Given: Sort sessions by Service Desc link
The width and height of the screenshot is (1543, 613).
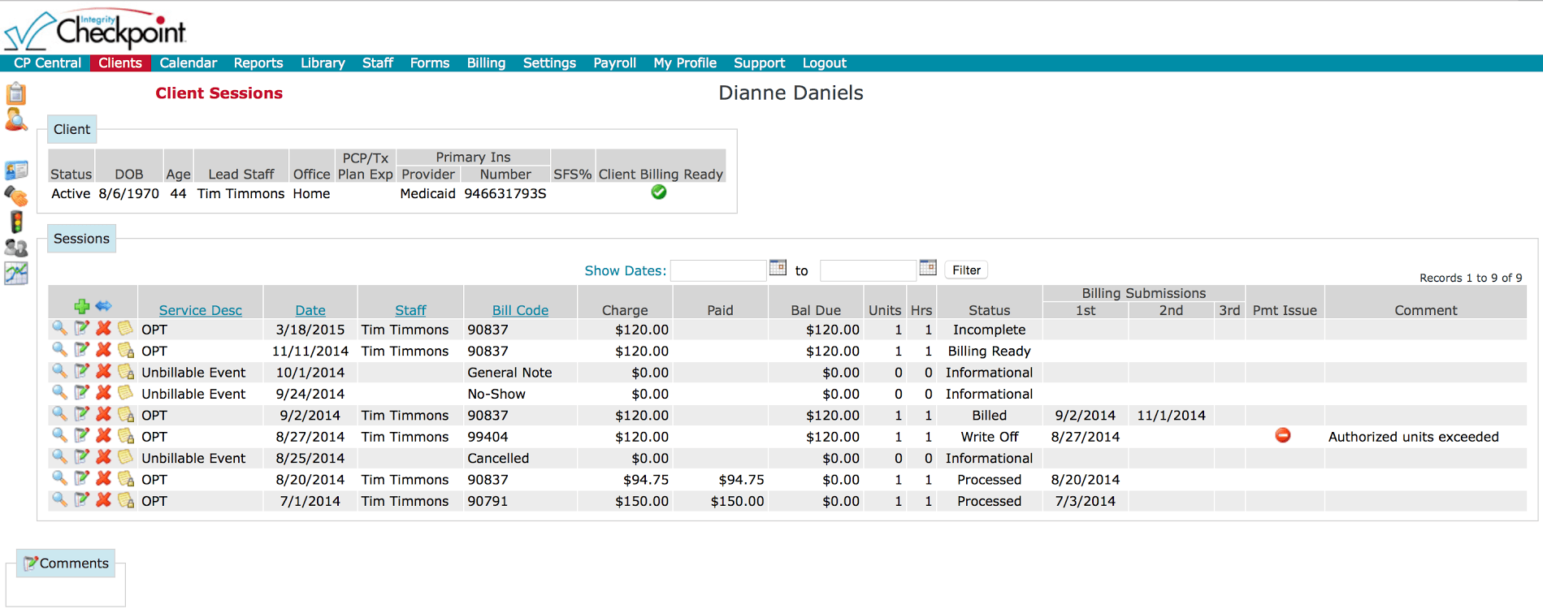Looking at the screenshot, I should [x=200, y=310].
